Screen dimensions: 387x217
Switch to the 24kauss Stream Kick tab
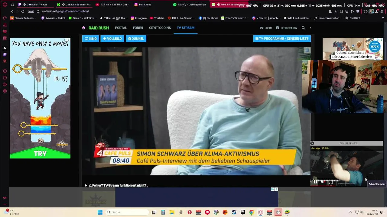tap(74, 5)
